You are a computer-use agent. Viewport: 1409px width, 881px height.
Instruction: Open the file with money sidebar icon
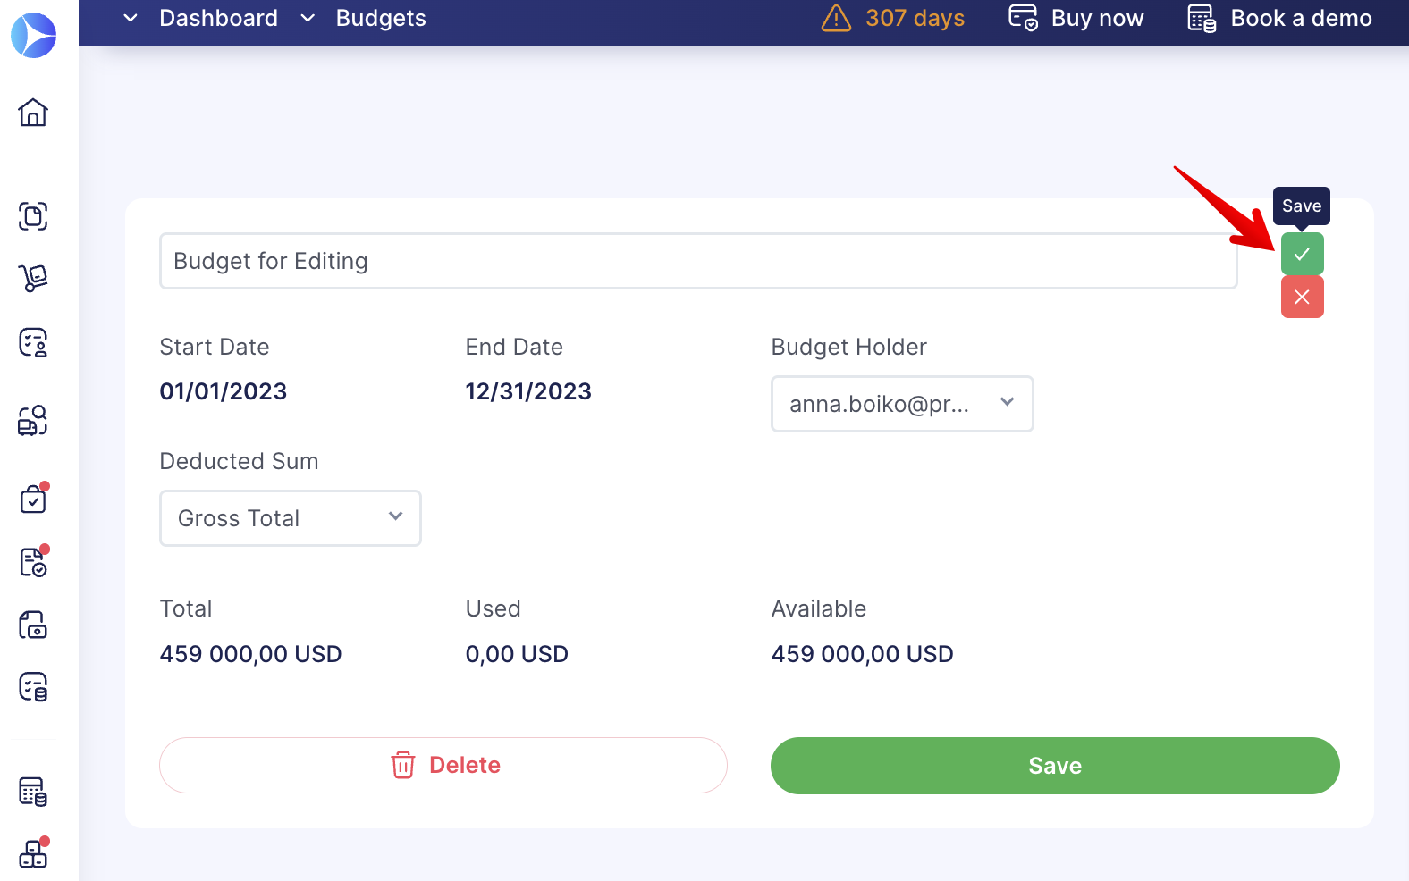coord(33,625)
